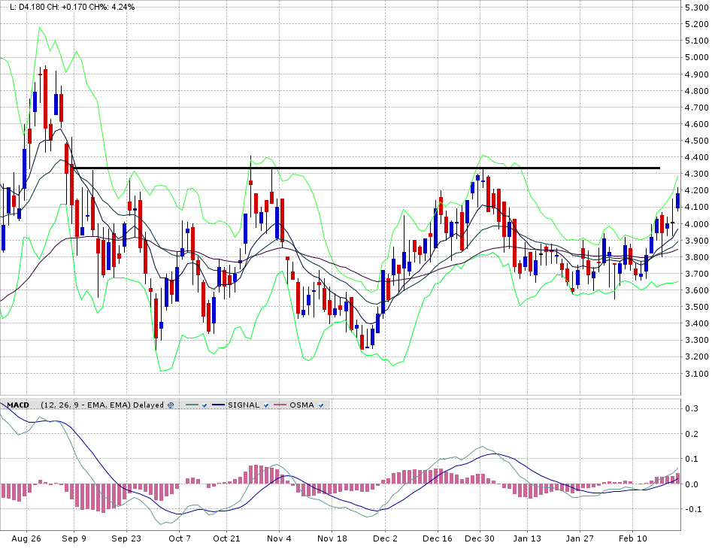Screen dimensions: 715x549
Task: Click the 3.100 price axis label
Action: point(696,374)
